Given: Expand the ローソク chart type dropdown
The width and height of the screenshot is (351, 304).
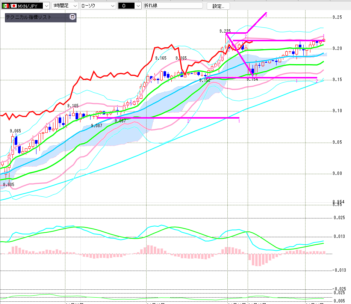Looking at the screenshot, I should [x=112, y=6].
